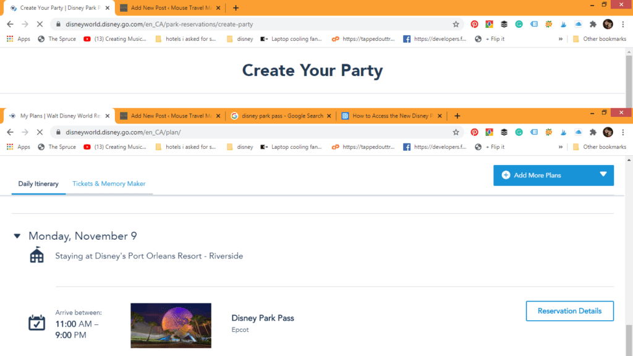
Task: Show more bookmarks chevron in back window
Action: click(x=560, y=39)
